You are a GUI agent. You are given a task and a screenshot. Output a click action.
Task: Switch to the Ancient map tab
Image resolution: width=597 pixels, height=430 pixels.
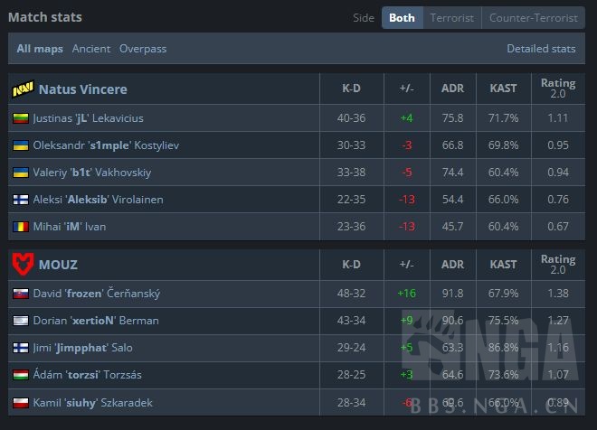pyautogui.click(x=91, y=49)
